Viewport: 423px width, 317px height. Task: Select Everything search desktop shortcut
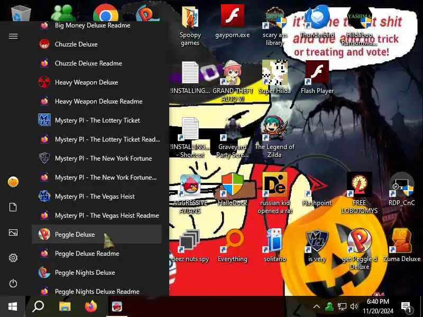(233, 246)
